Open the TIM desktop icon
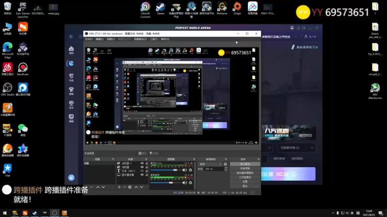387x217 pixels. point(8,170)
